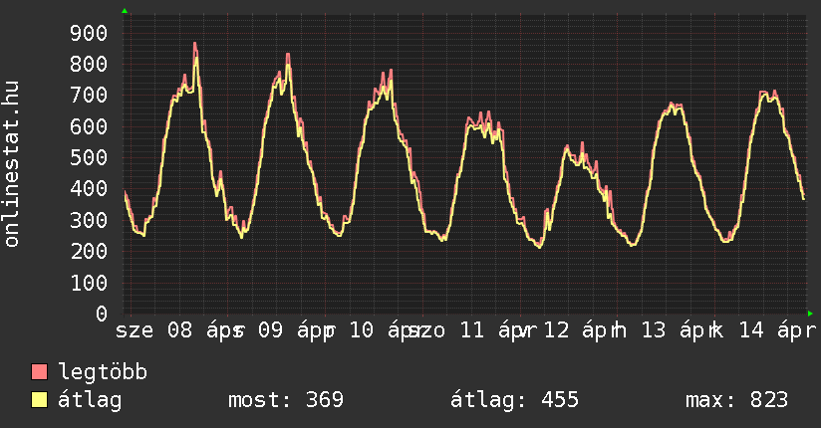Select the átlag legend label beside yellow swatch

tap(90, 401)
